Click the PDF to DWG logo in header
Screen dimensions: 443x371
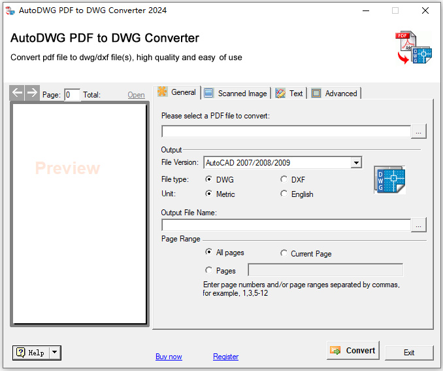(x=414, y=48)
